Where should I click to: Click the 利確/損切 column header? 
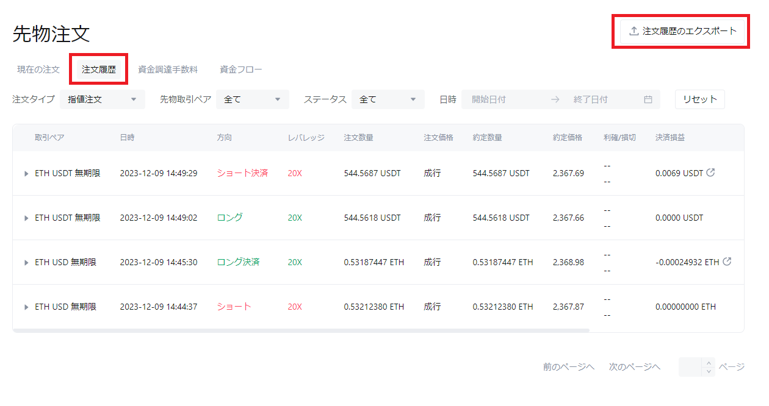point(619,138)
